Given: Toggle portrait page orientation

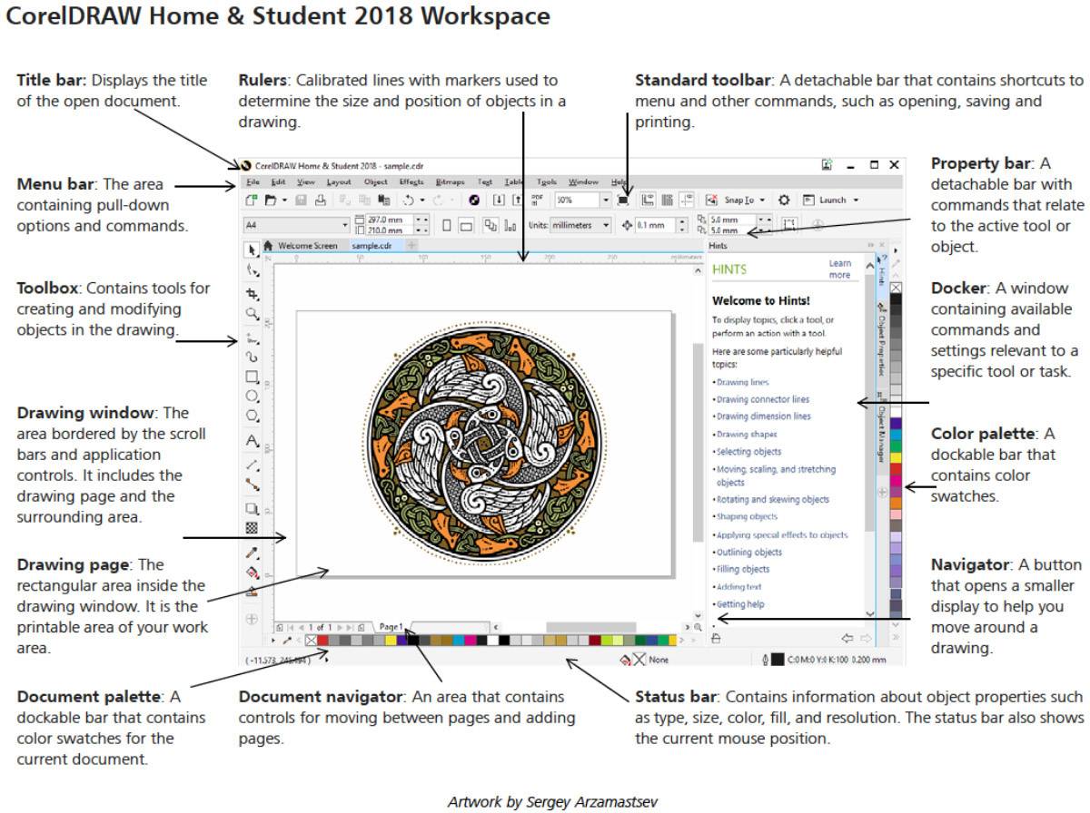Looking at the screenshot, I should click(446, 225).
